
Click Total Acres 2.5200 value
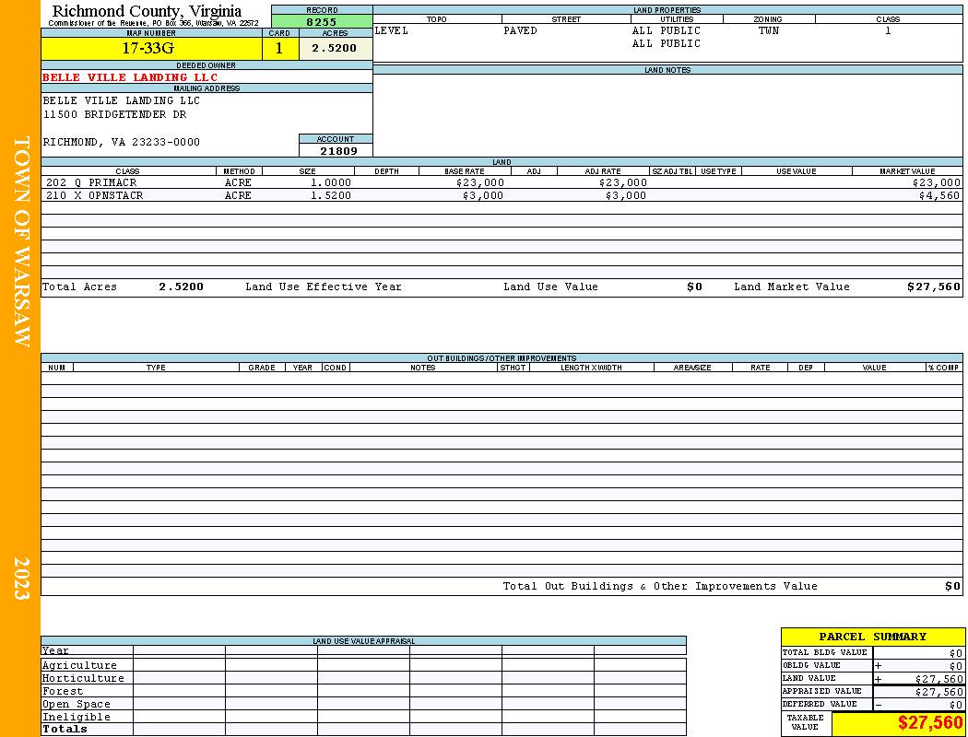pos(181,287)
